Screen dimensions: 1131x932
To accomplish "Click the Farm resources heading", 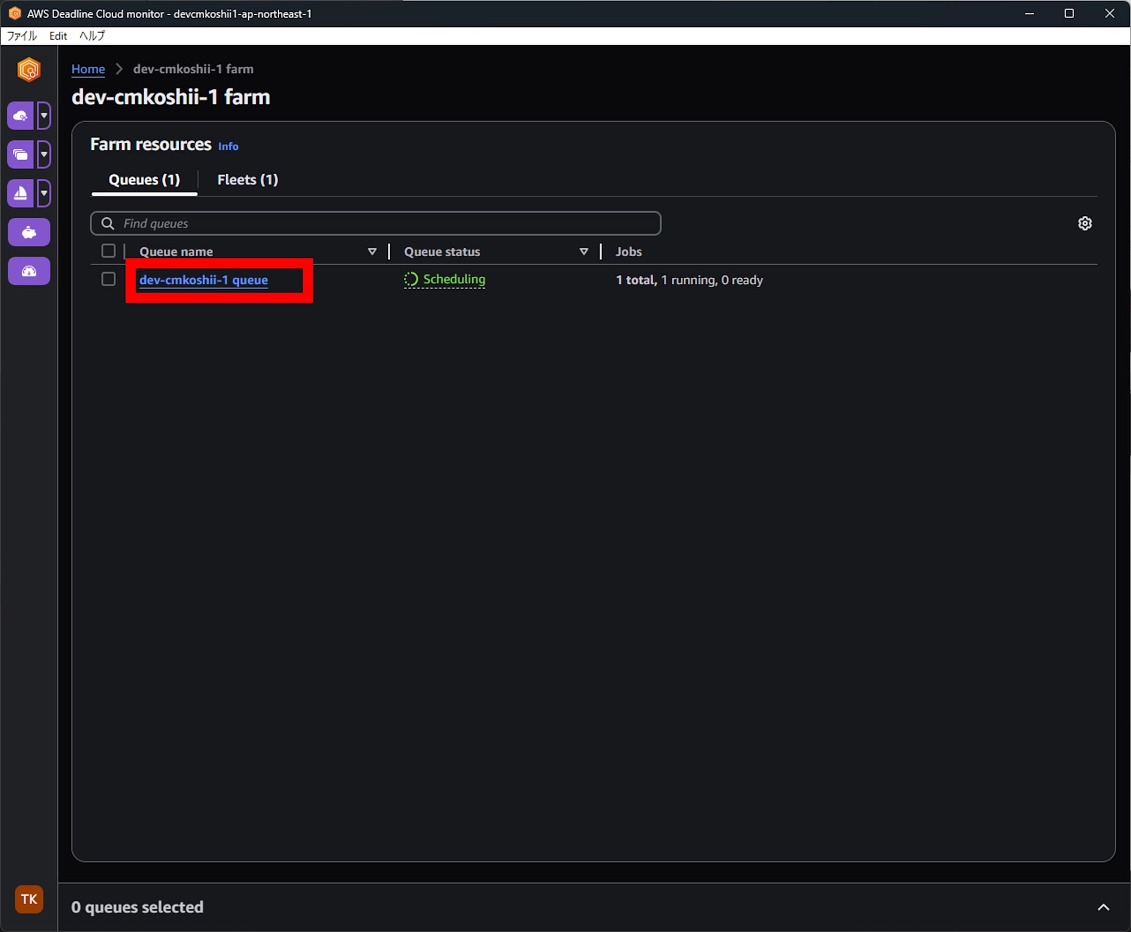I will point(151,145).
